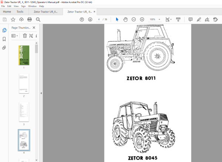Expand the fit page dropdown arrow
This screenshot has height=162, width=222.
coord(171,19)
